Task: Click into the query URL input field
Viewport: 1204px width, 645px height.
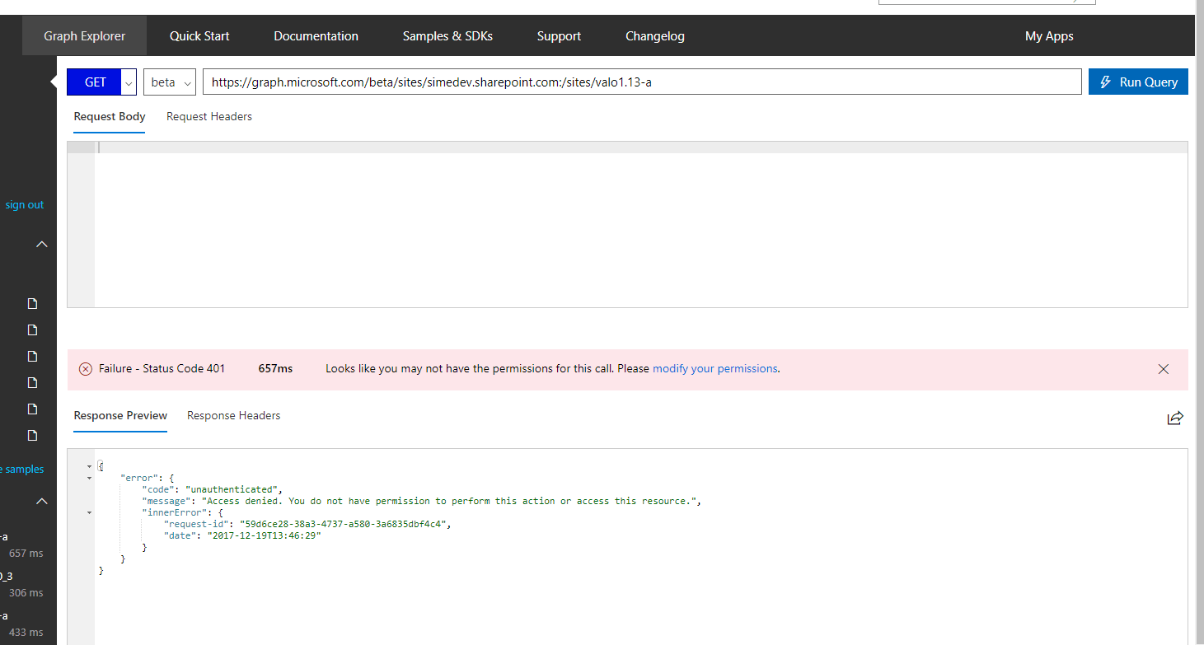Action: [x=641, y=82]
